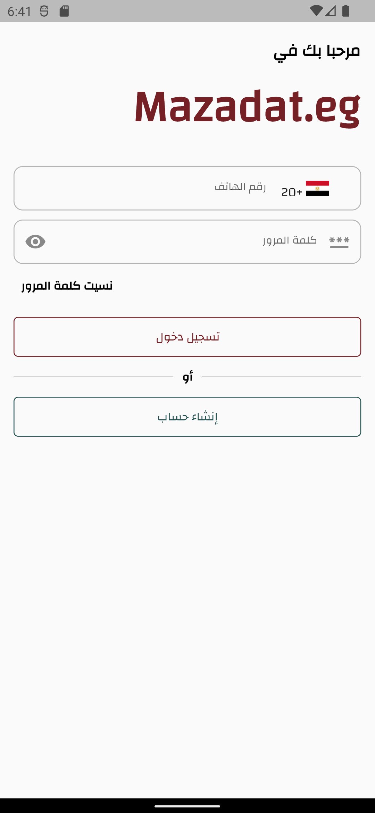The width and height of the screenshot is (375, 813).
Task: Open the نسيت كلمة المرور forgot password link
Action: (67, 286)
